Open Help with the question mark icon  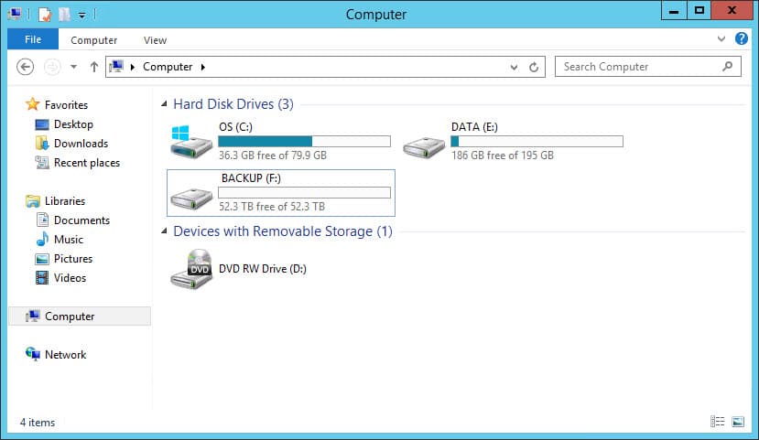(x=741, y=38)
